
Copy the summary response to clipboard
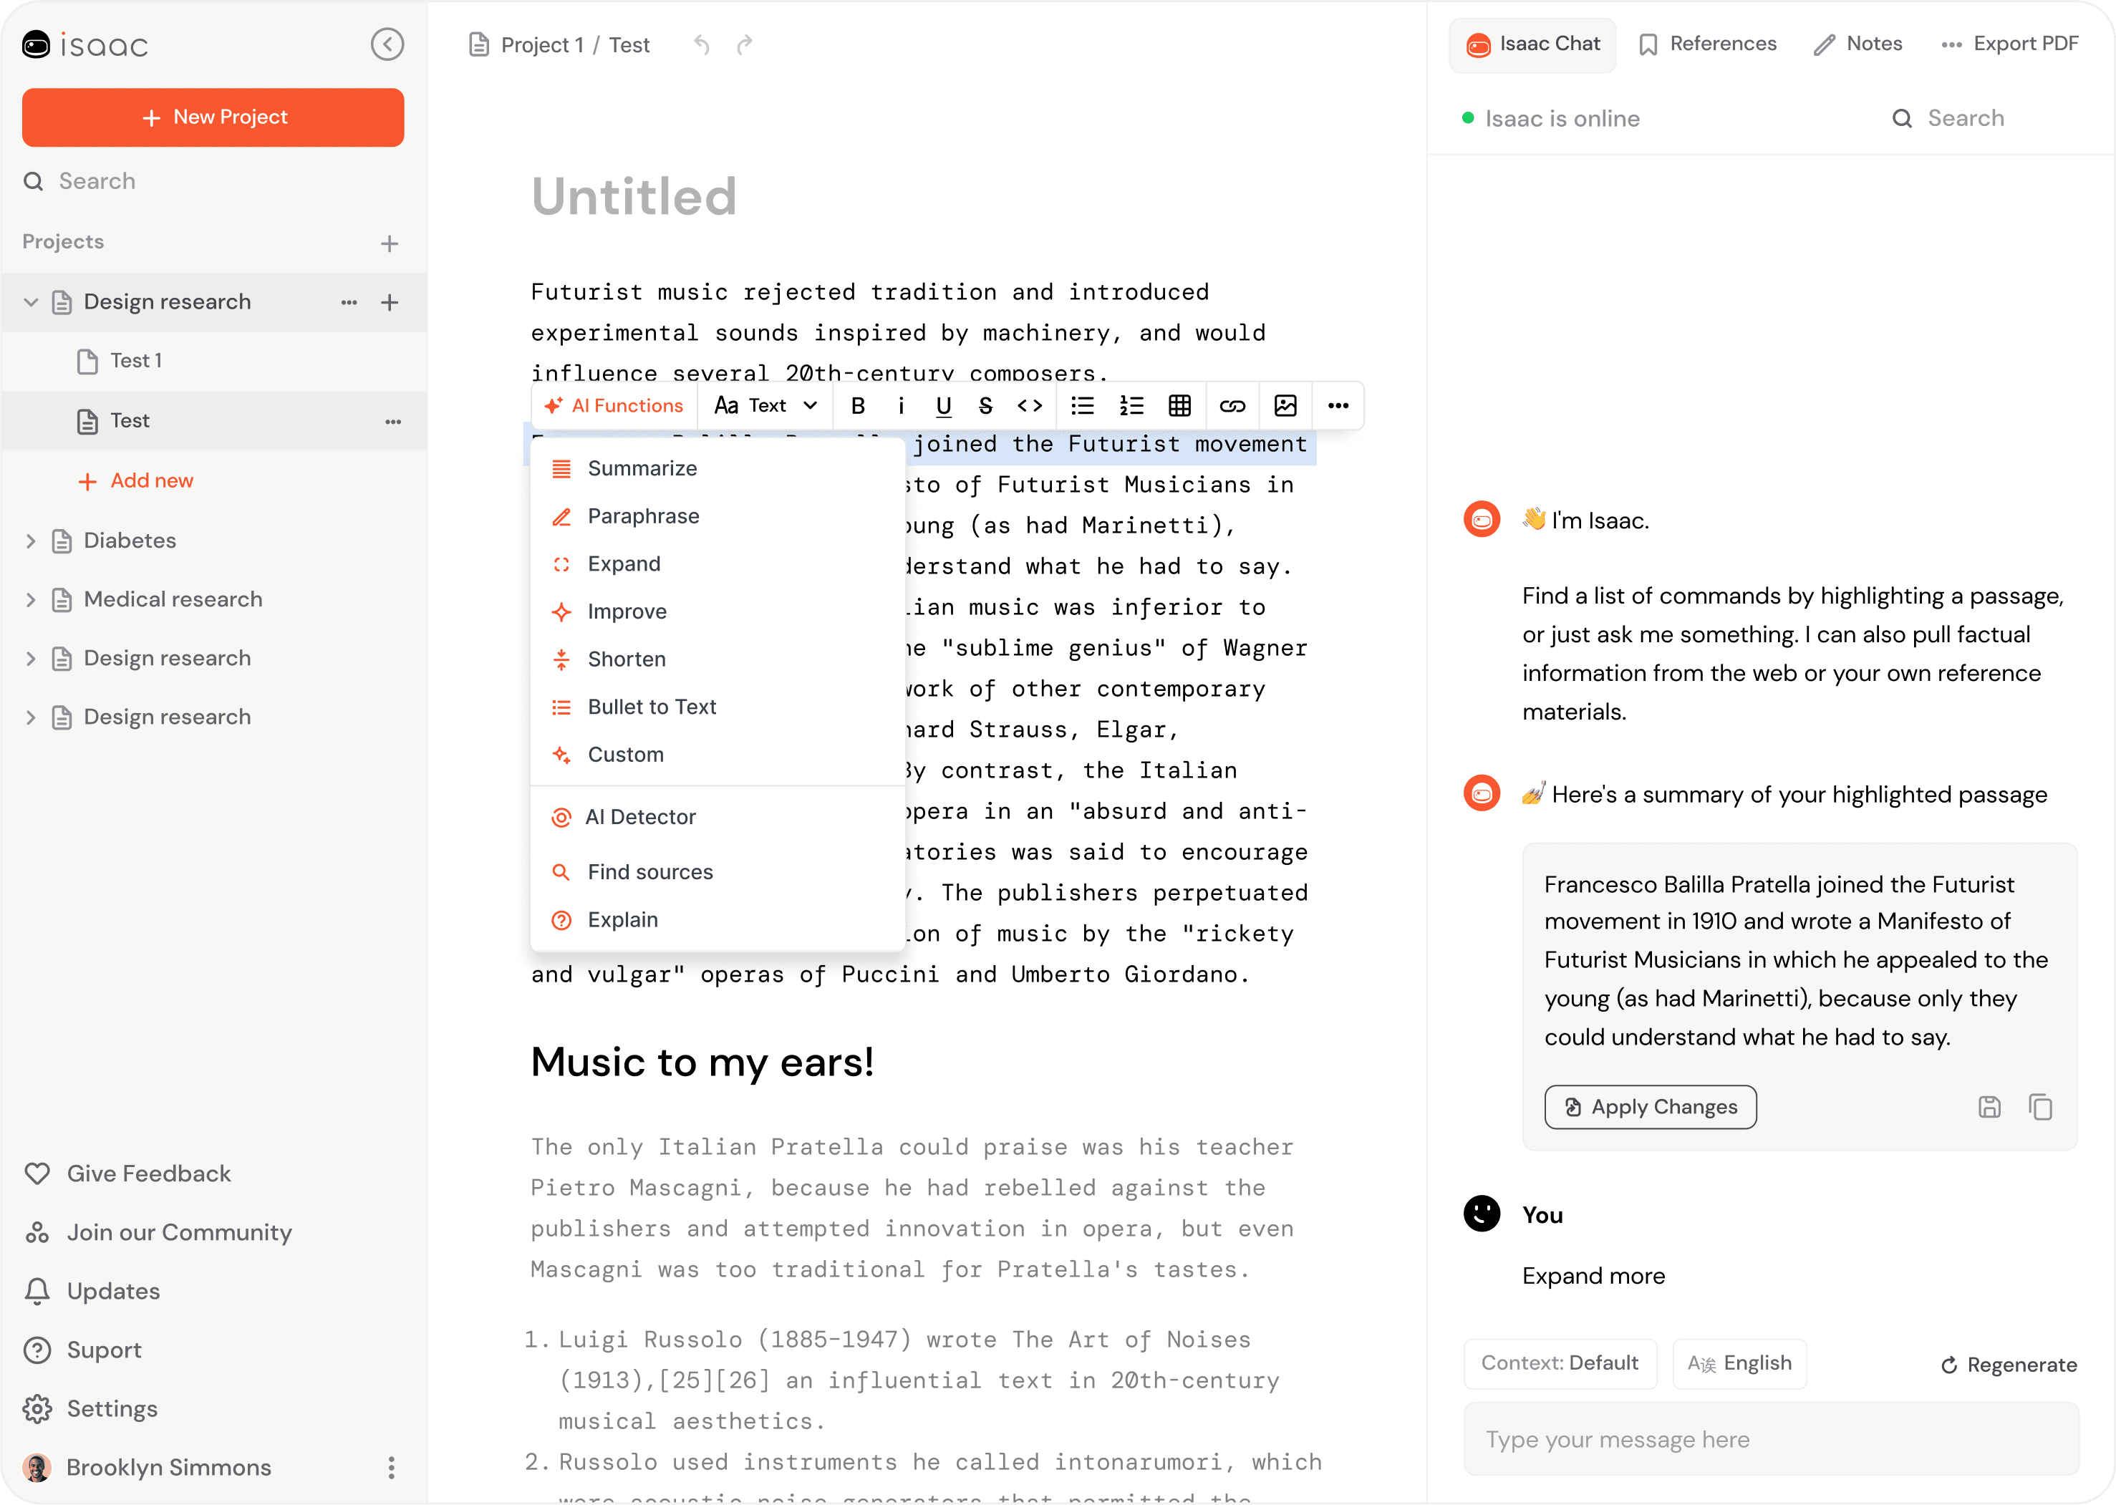click(2040, 1106)
